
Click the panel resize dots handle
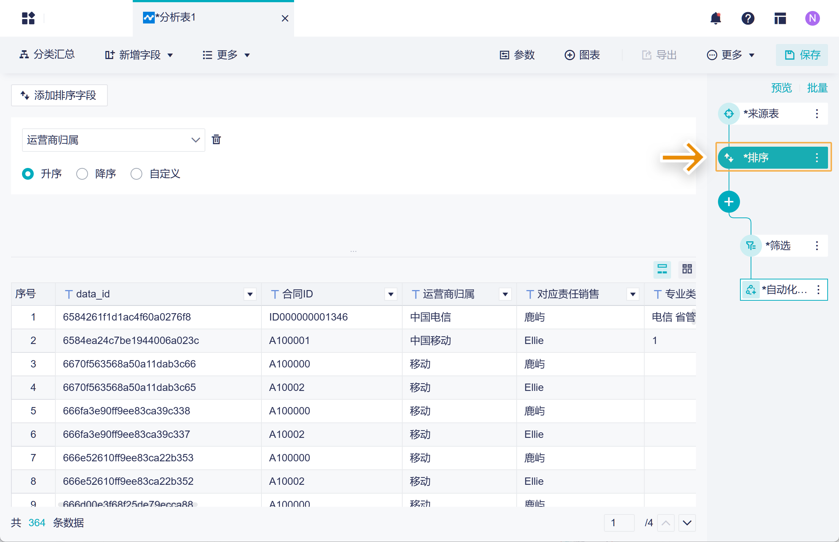[x=353, y=252]
